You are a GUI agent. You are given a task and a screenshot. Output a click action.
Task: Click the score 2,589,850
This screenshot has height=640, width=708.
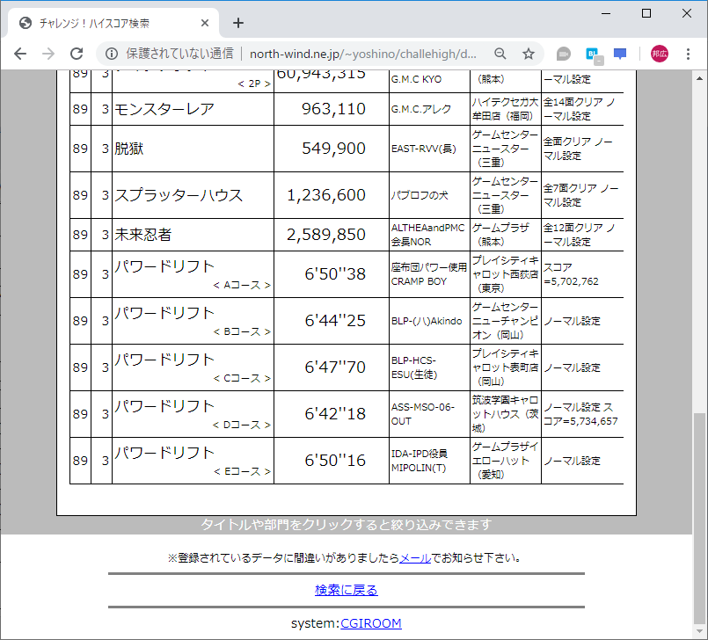tap(326, 235)
